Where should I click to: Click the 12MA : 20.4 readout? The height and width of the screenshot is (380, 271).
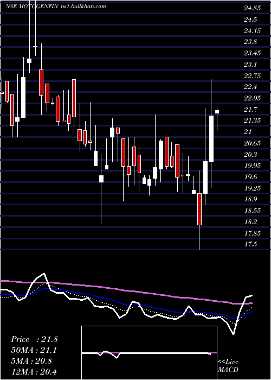tap(34, 371)
